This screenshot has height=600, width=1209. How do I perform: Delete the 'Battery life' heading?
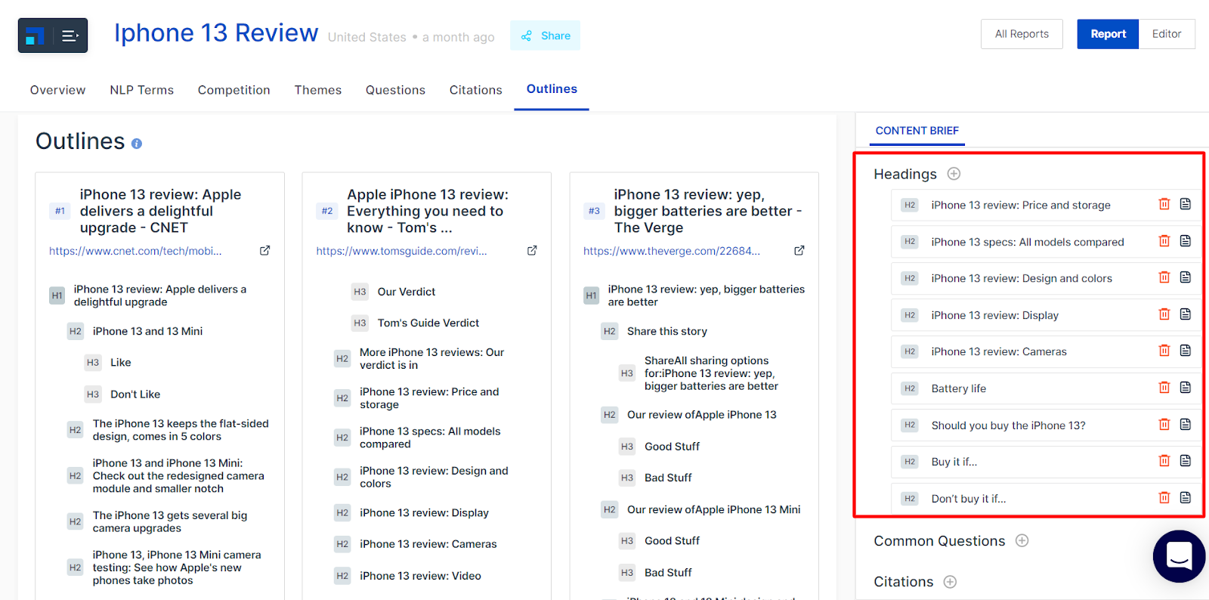coord(1164,388)
